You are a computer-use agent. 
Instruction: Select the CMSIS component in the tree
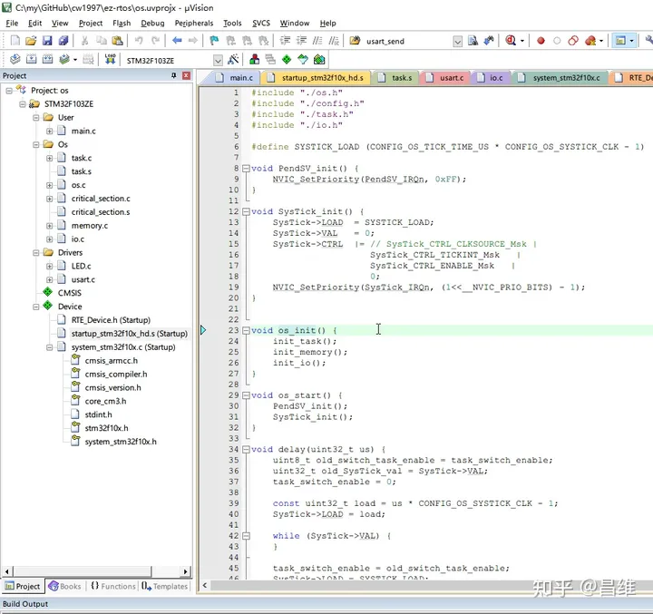pos(70,293)
